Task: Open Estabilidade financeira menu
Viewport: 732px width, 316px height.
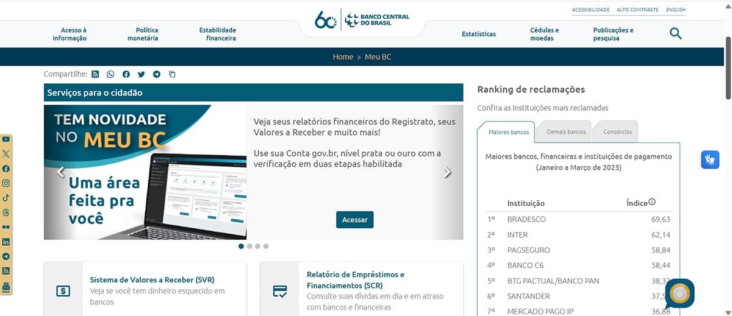Action: tap(217, 34)
